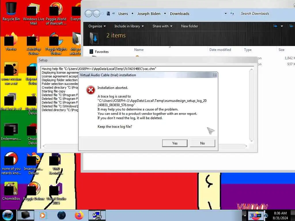The height and width of the screenshot is (221, 295).
Task: Open the Organize dropdown in Explorer
Action: click(x=97, y=26)
